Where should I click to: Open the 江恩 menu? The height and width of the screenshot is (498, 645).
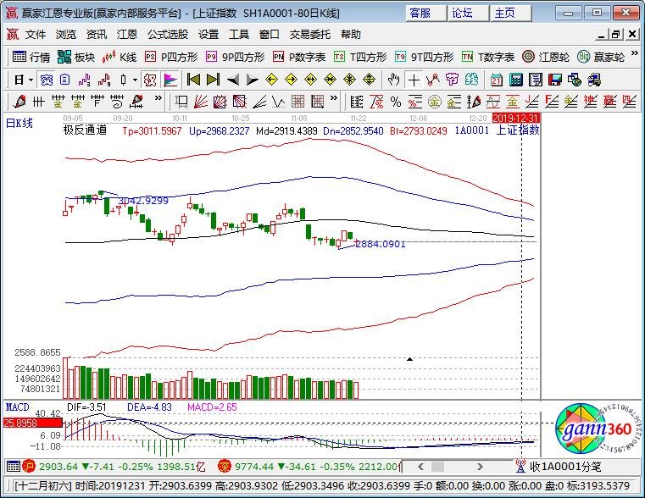click(x=126, y=35)
